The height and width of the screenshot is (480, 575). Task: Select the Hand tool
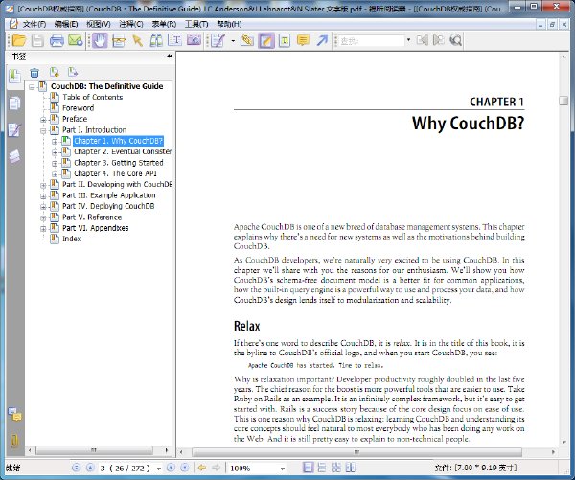pos(100,40)
